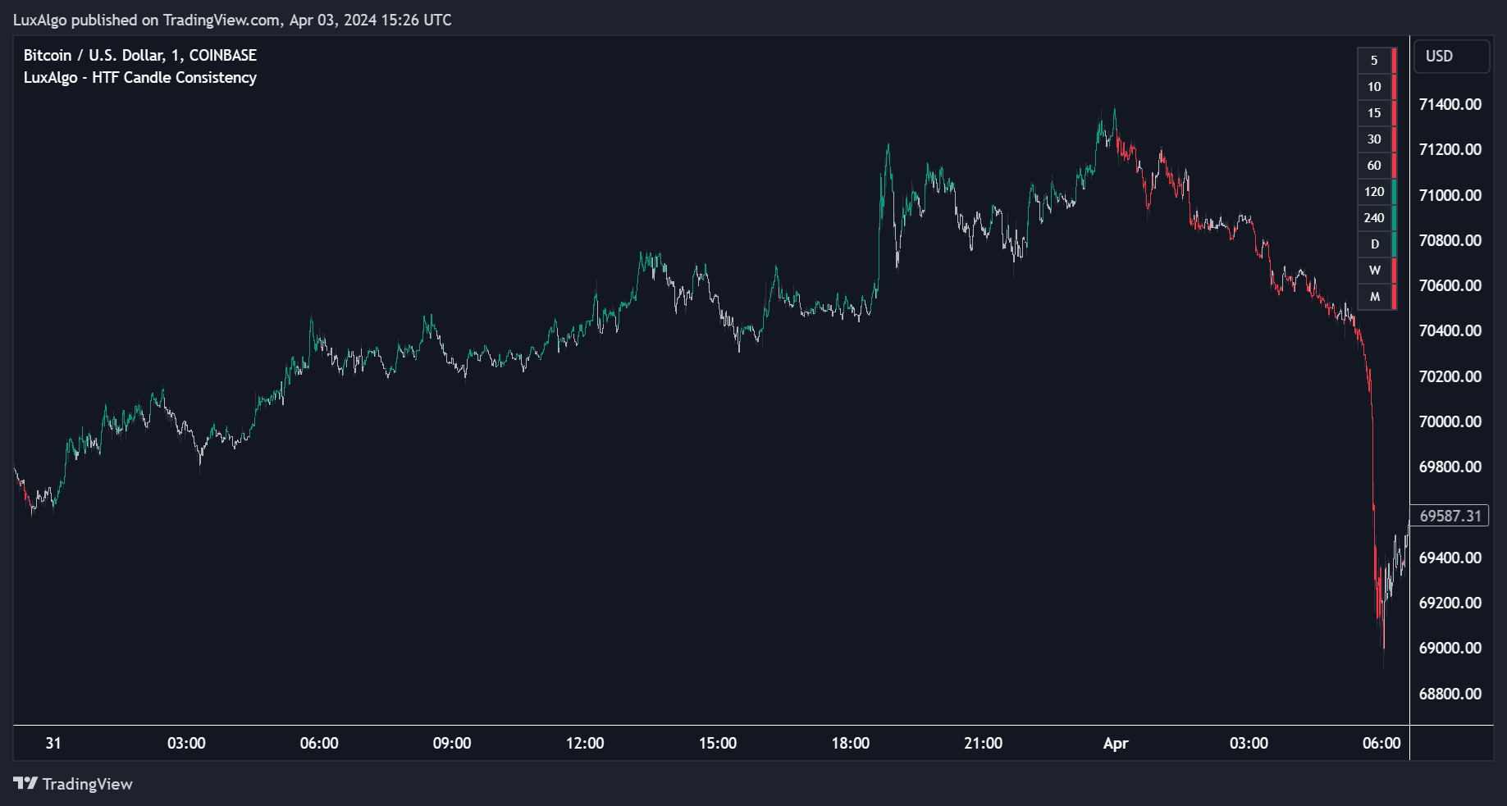Click the 15 timeframe cell in dashboard

tap(1374, 113)
